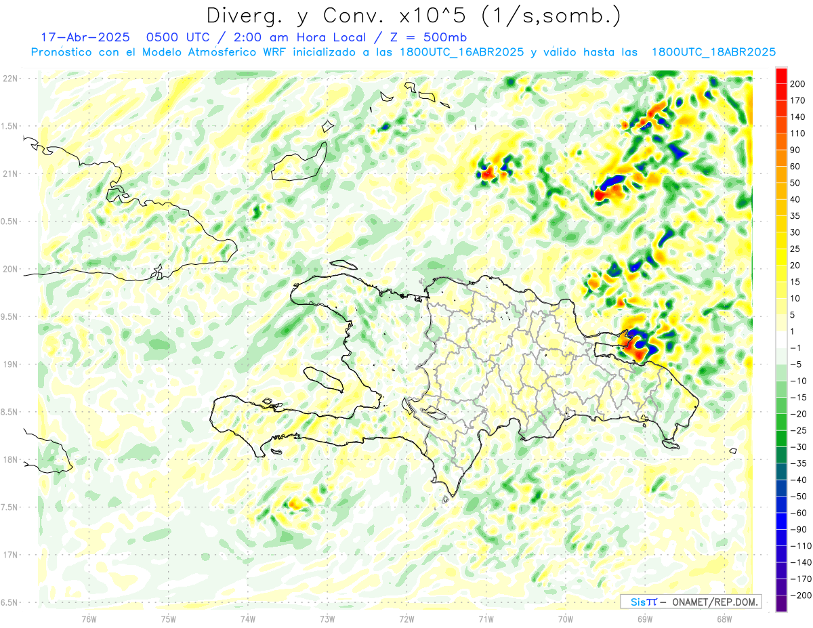813x628 pixels.
Task: Click the 'Pronostico con el Modelo Atmosferico WRF' line
Action: click(161, 52)
